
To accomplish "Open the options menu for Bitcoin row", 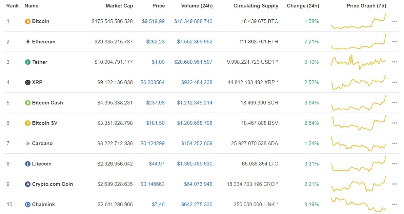I will (x=394, y=21).
